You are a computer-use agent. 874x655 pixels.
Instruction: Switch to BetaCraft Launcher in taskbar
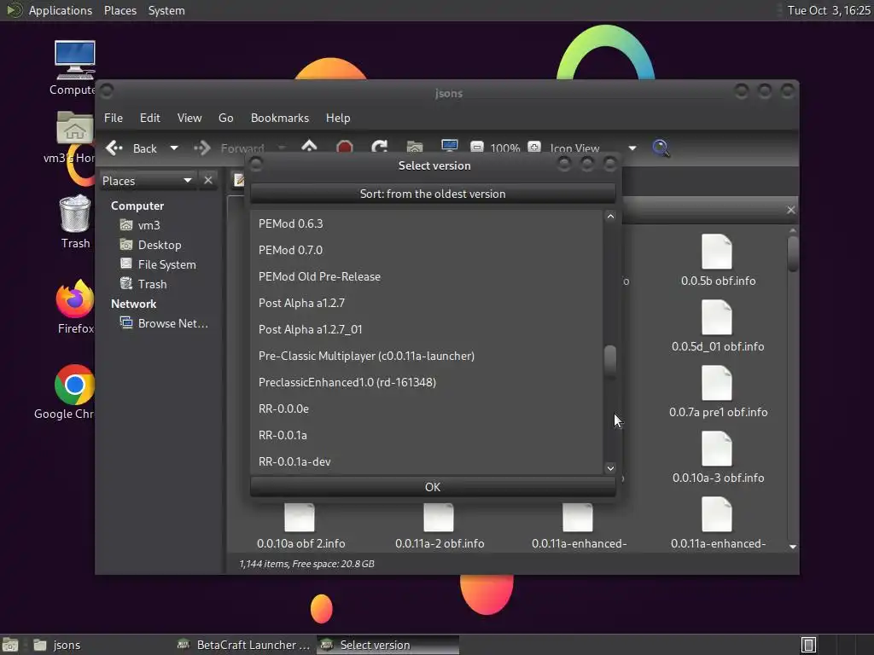pyautogui.click(x=243, y=645)
